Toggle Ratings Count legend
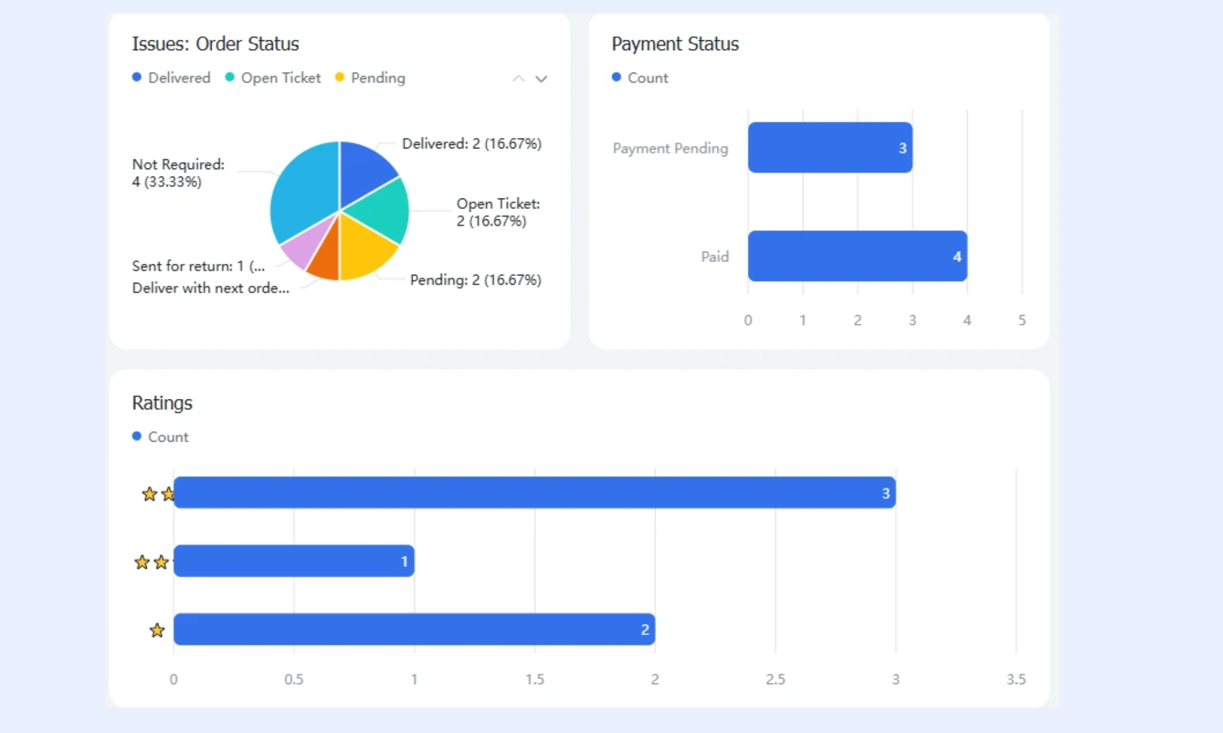1223x733 pixels. tap(160, 437)
